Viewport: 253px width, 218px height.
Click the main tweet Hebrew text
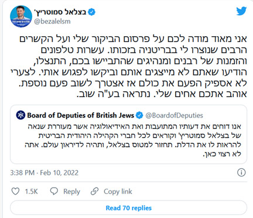pyautogui.click(x=129, y=67)
